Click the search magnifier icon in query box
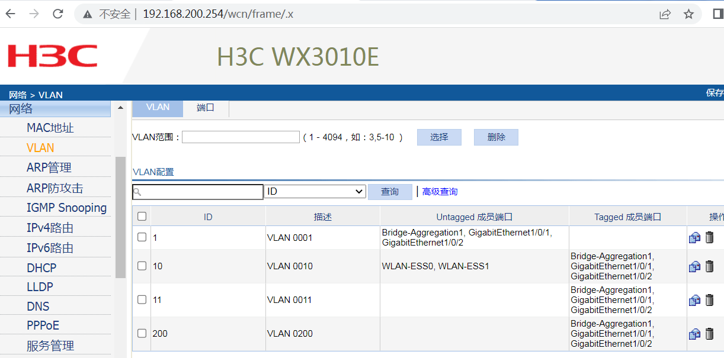The height and width of the screenshot is (358, 724). click(x=137, y=192)
